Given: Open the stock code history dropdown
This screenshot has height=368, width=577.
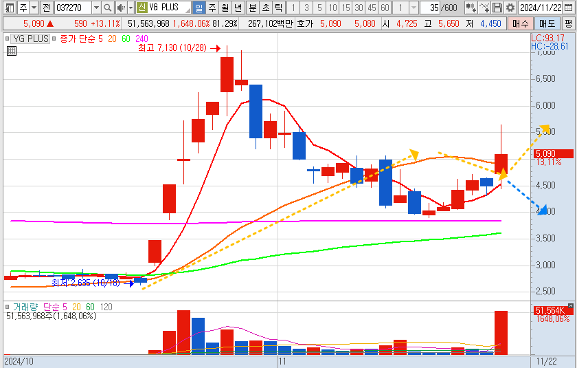Looking at the screenshot, I should 96,8.
